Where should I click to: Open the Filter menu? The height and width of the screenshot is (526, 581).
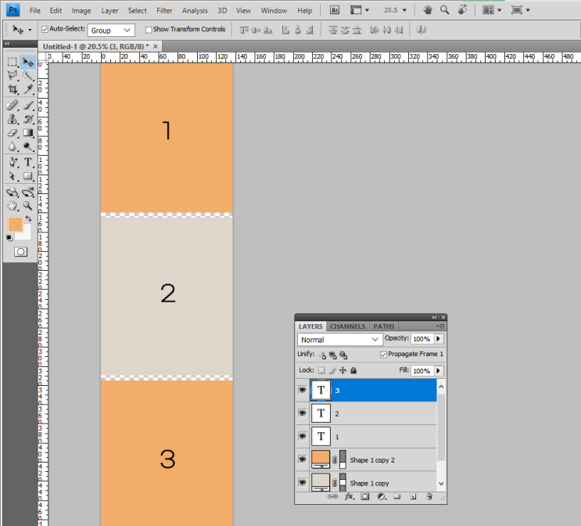pos(164,11)
